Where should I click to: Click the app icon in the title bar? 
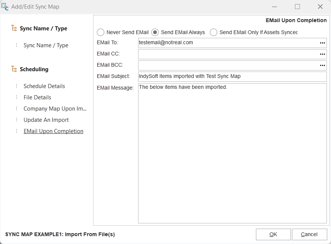point(5,7)
